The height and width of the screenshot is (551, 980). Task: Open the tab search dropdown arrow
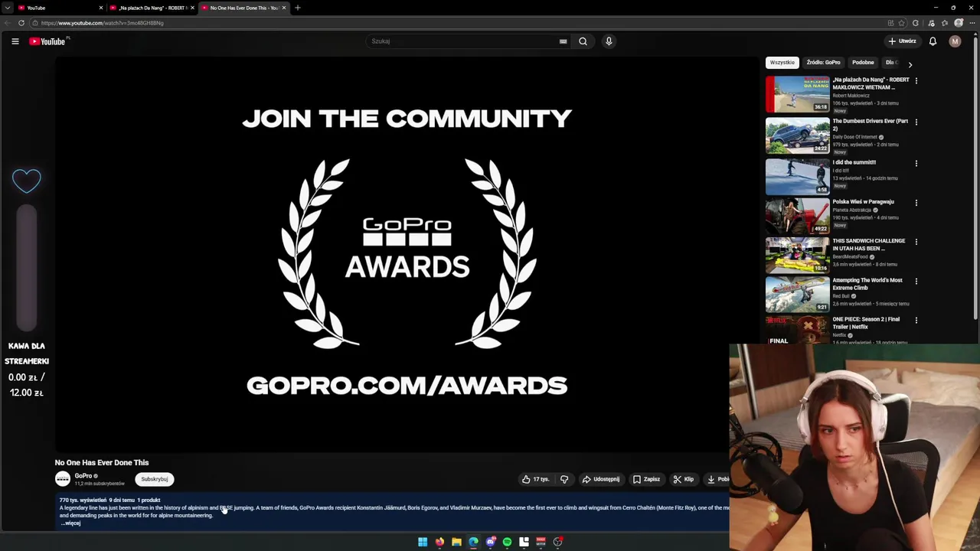(x=7, y=8)
